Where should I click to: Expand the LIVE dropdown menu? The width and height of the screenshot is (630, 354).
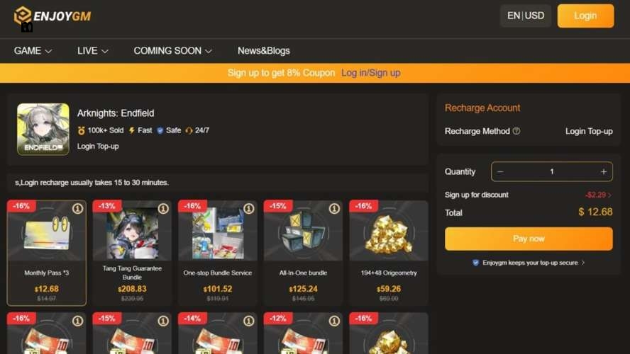pos(93,51)
